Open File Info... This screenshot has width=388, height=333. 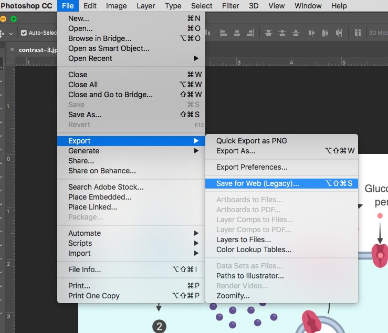131,269
